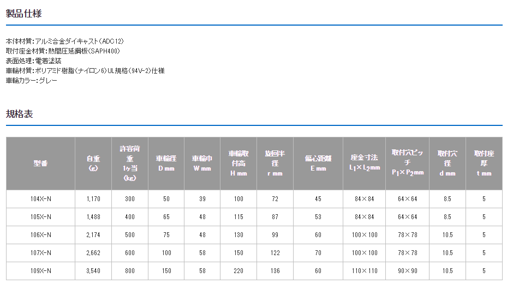507x290 pixels.
Task: Select the 許容荷重 (kg) column header
Action: (129, 163)
